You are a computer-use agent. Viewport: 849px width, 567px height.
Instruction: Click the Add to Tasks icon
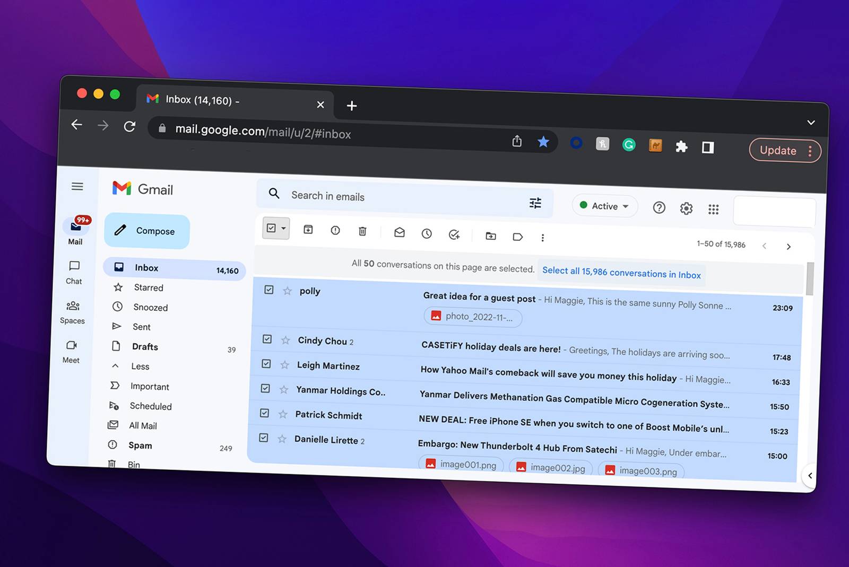tap(454, 234)
